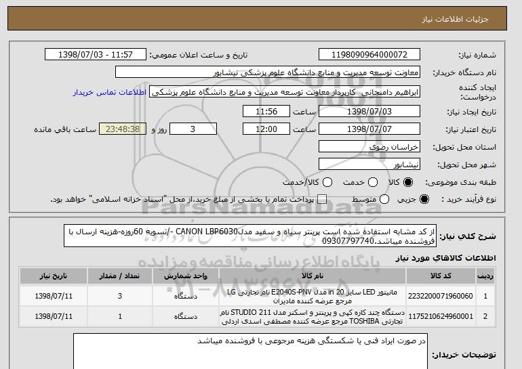Click row number 2 cell
The width and height of the screenshot is (522, 369).
tap(485, 316)
